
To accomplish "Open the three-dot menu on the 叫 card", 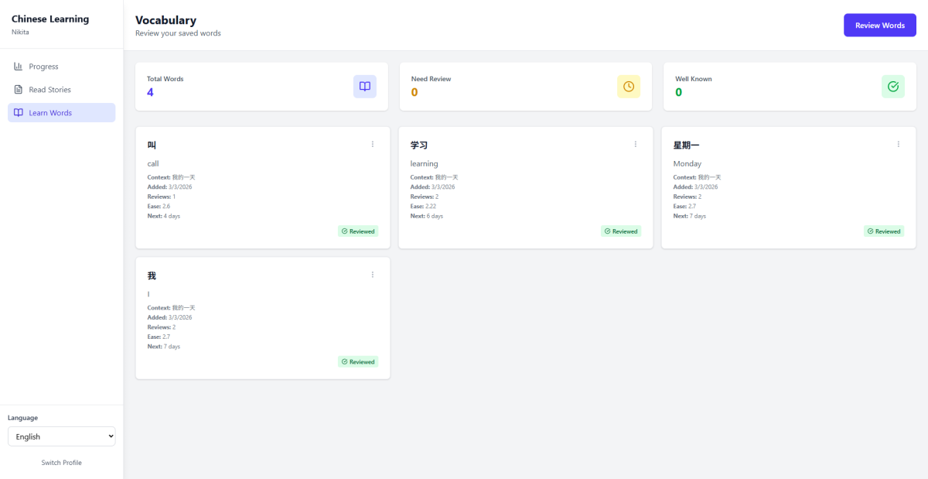I will [373, 144].
